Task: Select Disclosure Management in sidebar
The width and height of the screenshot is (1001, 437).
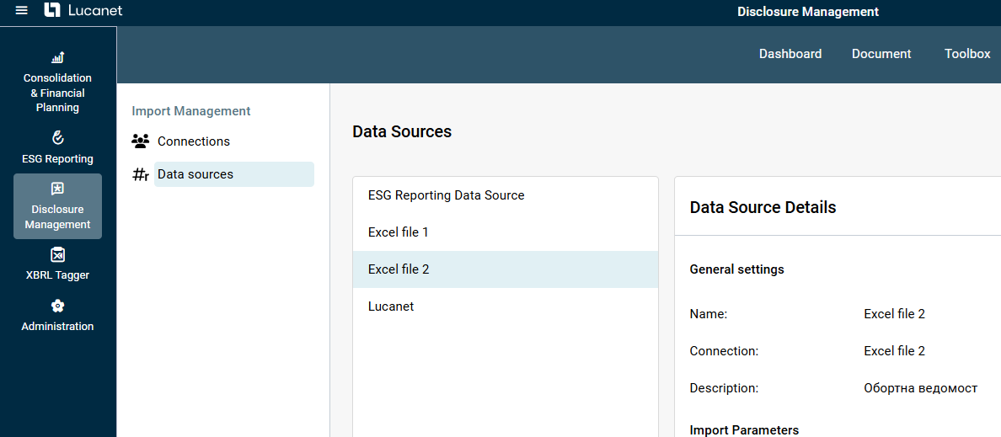Action: tap(57, 206)
